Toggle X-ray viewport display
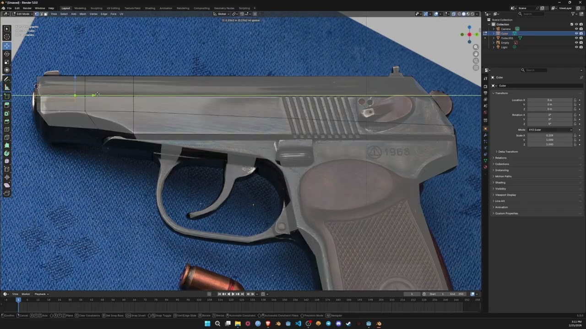Image resolution: width=586 pixels, height=329 pixels. point(453,14)
